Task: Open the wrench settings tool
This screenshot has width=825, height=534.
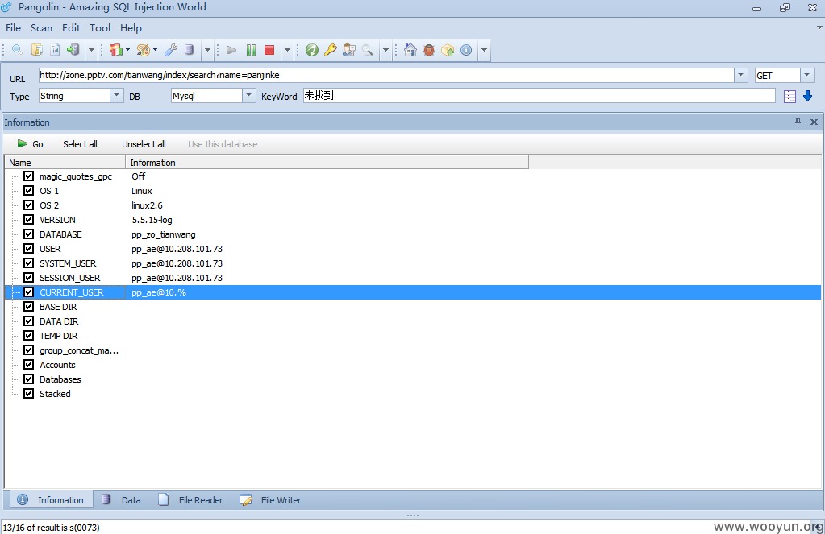Action: 170,50
